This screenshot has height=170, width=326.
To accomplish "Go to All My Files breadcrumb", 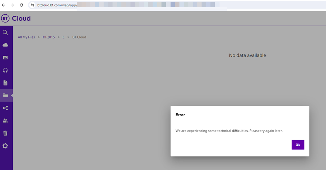I will pyautogui.click(x=26, y=37).
